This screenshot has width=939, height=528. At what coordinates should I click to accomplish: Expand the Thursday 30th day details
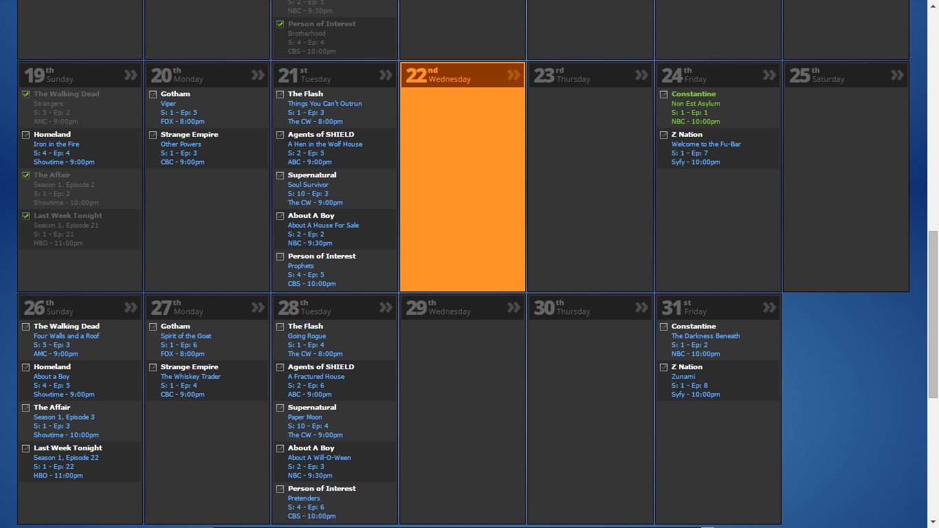point(642,307)
